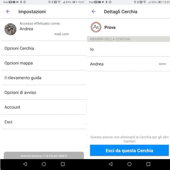Tap the Prova circle group icon

click(96, 27)
